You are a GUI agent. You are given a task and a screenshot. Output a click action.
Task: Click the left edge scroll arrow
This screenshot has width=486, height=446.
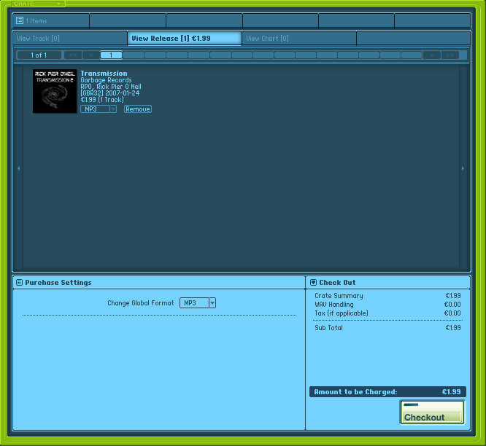18,168
